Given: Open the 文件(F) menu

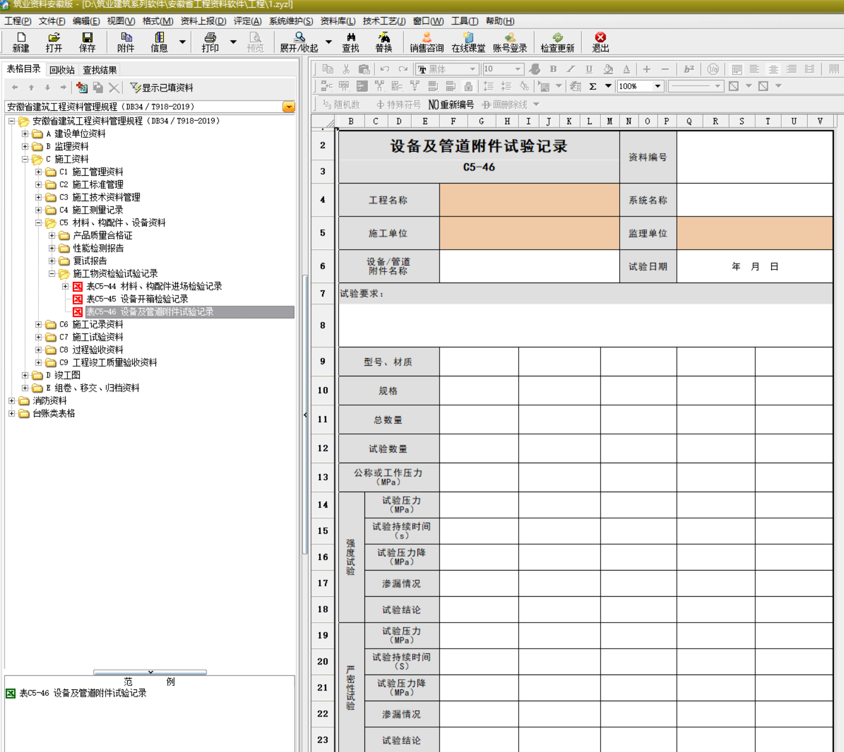Looking at the screenshot, I should [52, 21].
